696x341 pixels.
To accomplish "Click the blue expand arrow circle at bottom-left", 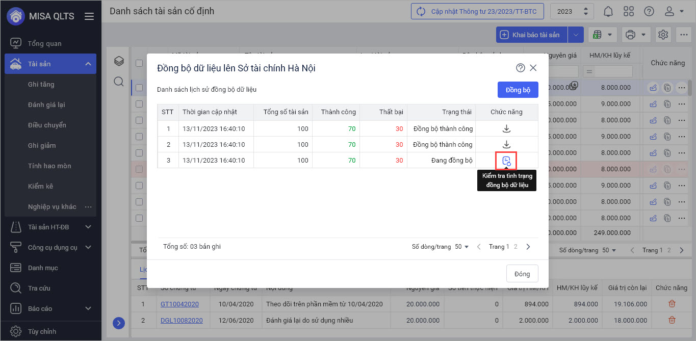I will tap(119, 323).
